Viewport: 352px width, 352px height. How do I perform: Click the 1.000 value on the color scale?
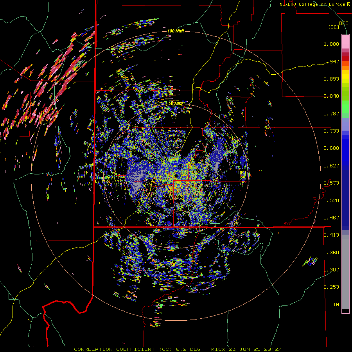[x=331, y=44]
